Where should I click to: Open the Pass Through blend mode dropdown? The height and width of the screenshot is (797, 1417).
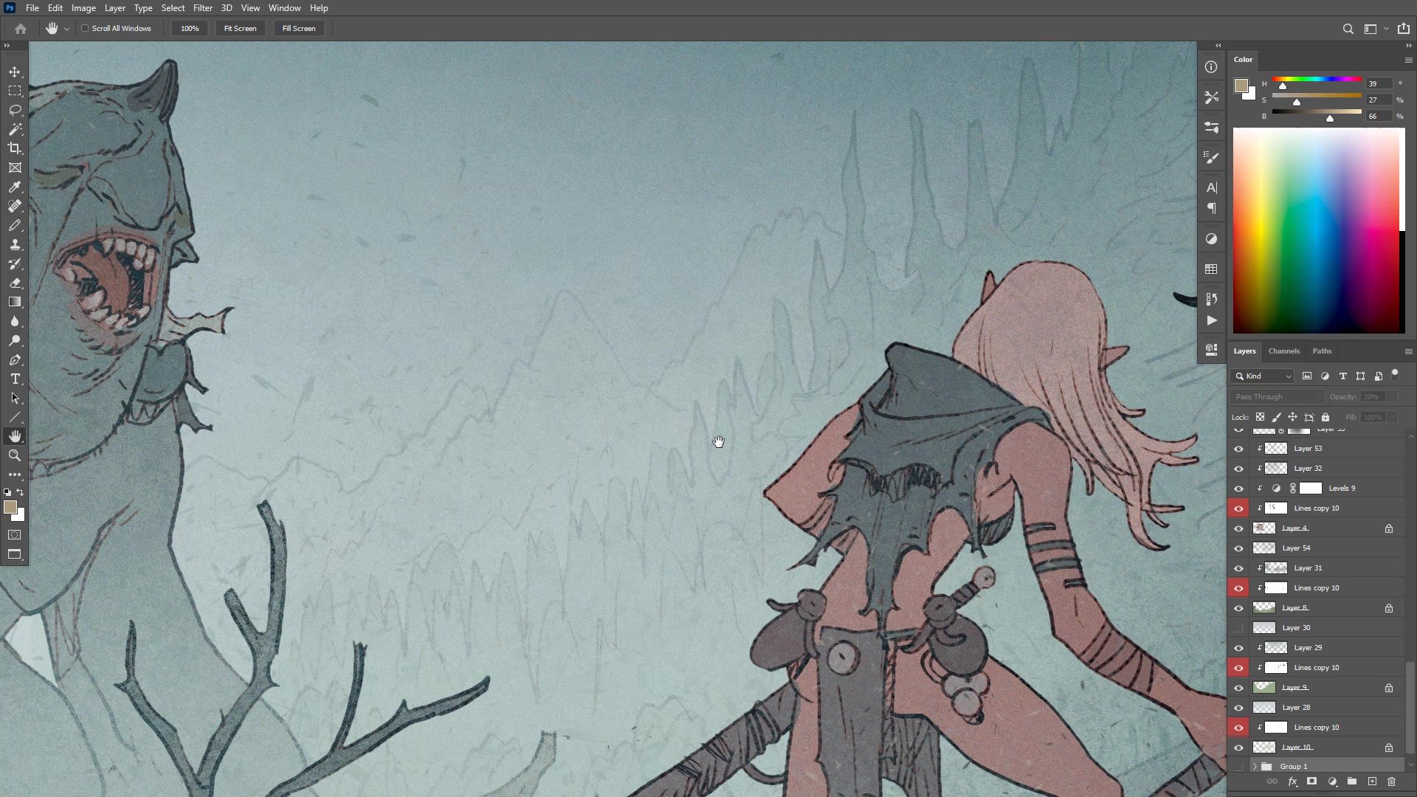point(1277,396)
